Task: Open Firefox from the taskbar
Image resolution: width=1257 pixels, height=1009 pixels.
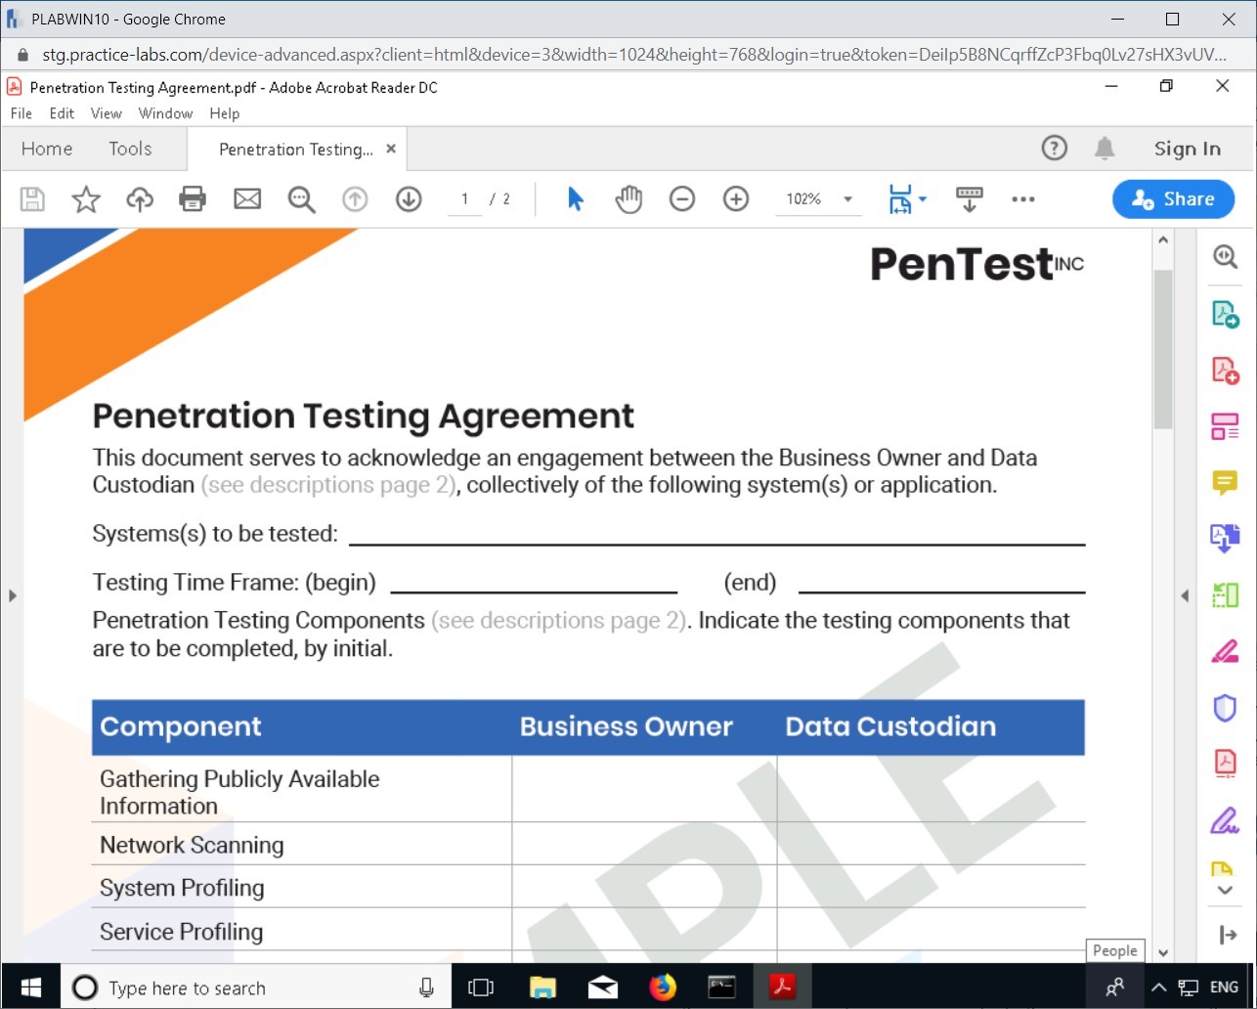Action: click(x=663, y=987)
